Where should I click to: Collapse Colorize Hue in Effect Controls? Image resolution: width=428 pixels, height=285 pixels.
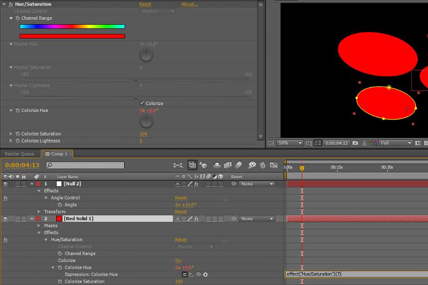[x=11, y=110]
